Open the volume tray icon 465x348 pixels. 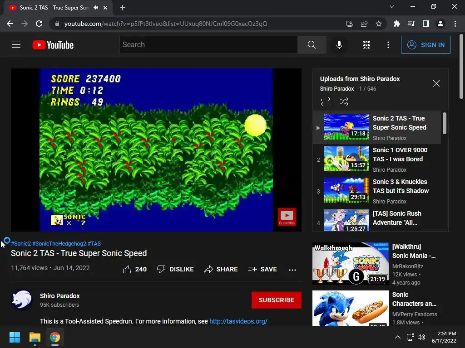pyautogui.click(x=421, y=337)
